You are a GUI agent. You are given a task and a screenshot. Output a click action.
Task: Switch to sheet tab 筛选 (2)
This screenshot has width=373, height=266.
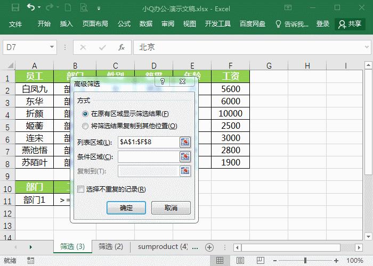(x=111, y=247)
